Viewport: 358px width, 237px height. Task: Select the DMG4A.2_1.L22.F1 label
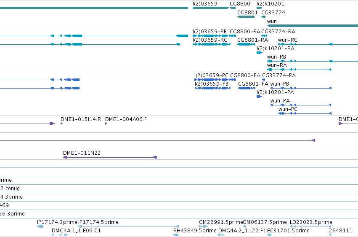pyautogui.click(x=242, y=230)
